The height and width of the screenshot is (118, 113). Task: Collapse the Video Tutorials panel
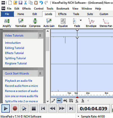click(x=40, y=36)
